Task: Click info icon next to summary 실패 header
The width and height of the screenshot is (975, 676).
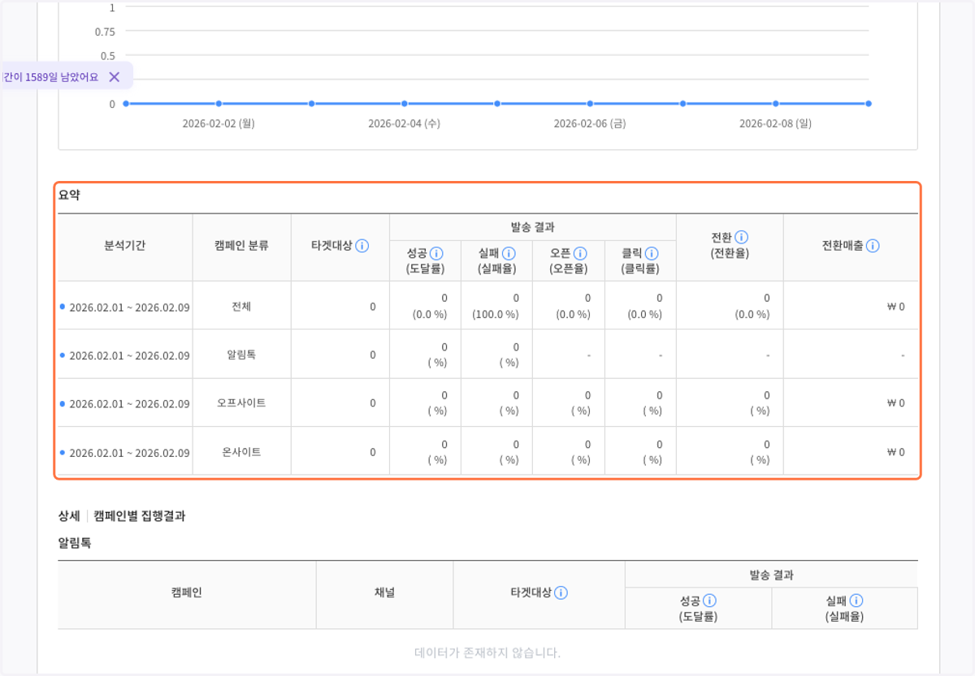Action: [x=509, y=254]
